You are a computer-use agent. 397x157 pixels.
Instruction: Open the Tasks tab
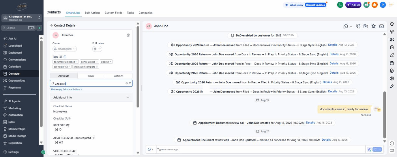pos(130,13)
